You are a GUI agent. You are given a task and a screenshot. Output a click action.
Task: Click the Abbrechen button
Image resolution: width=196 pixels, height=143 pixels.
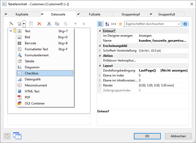pyautogui.click(x=178, y=136)
